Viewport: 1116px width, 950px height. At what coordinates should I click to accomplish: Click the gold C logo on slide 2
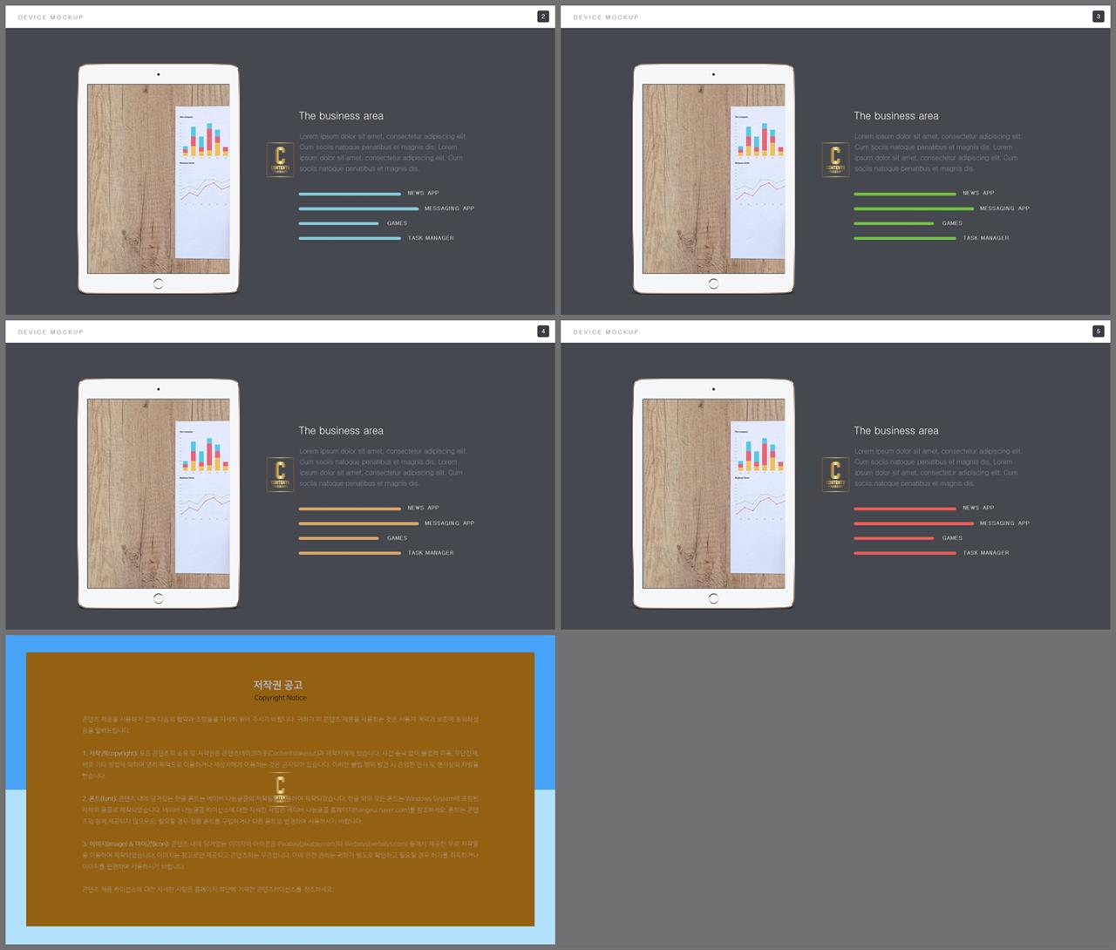point(280,160)
